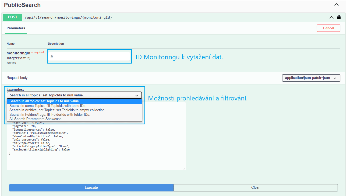Select 'Search in all topics' example option
This screenshot has height=196, width=347.
tap(74, 101)
